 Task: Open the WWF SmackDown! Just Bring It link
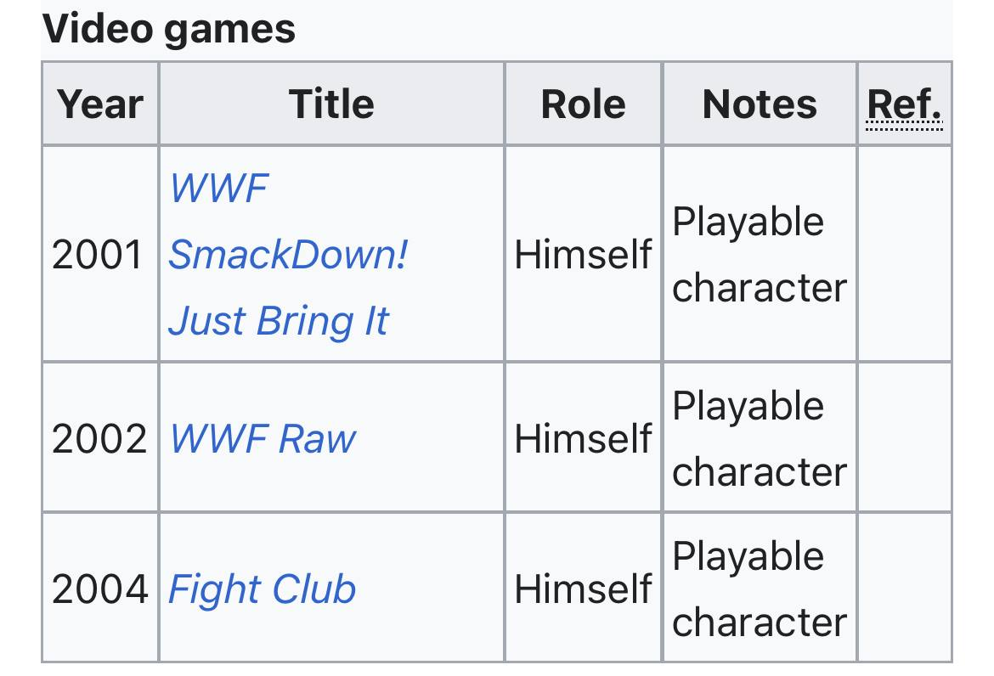coord(288,254)
